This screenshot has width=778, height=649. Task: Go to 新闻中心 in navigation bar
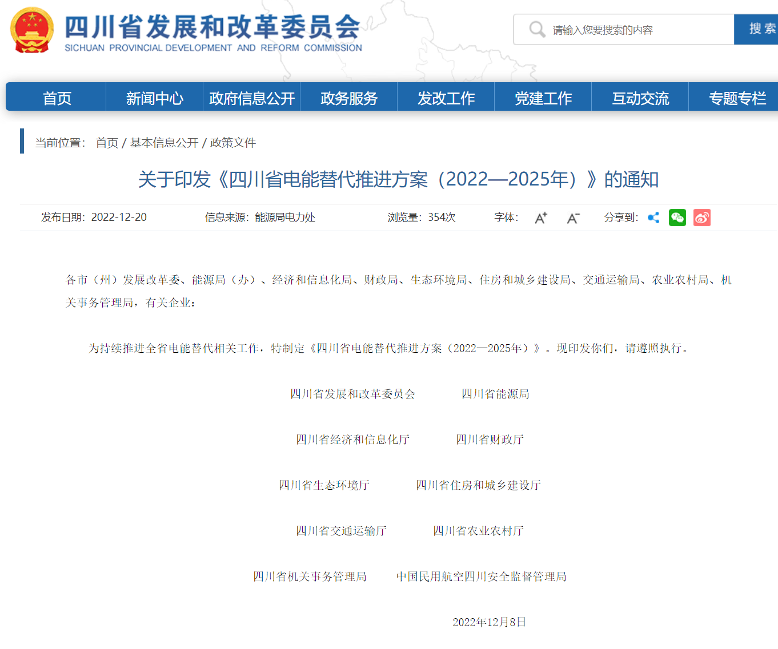pyautogui.click(x=154, y=98)
